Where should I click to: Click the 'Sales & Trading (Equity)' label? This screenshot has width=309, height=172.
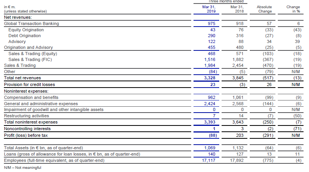click(33, 54)
